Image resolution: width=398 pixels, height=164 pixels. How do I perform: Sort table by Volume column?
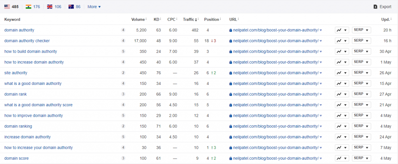[x=139, y=19]
